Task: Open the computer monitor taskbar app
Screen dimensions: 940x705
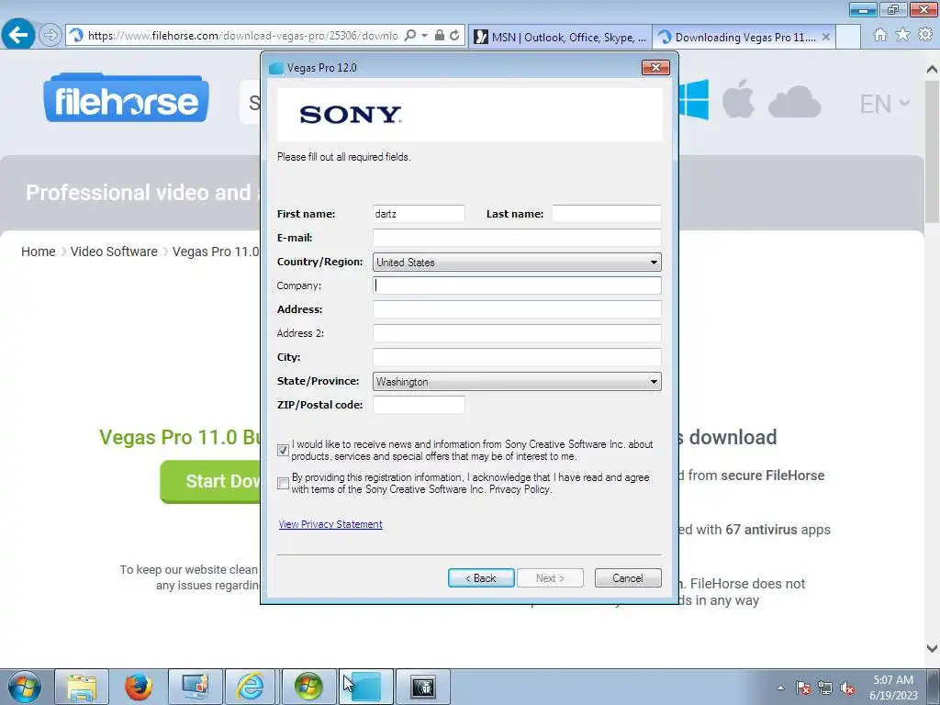Action: click(x=196, y=687)
